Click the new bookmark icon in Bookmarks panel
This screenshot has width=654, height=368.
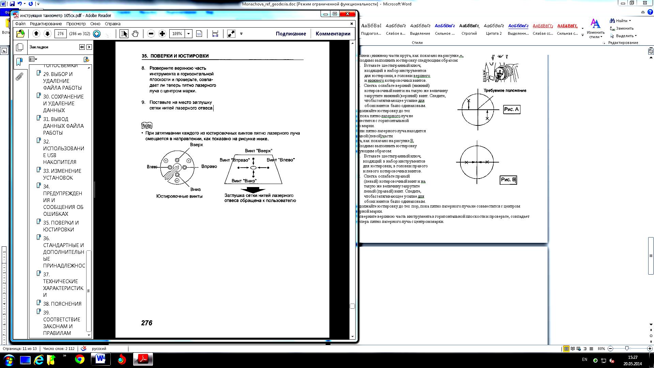(86, 59)
